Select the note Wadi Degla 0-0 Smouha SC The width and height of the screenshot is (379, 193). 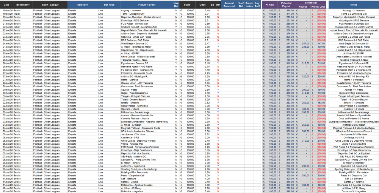tap(354, 43)
